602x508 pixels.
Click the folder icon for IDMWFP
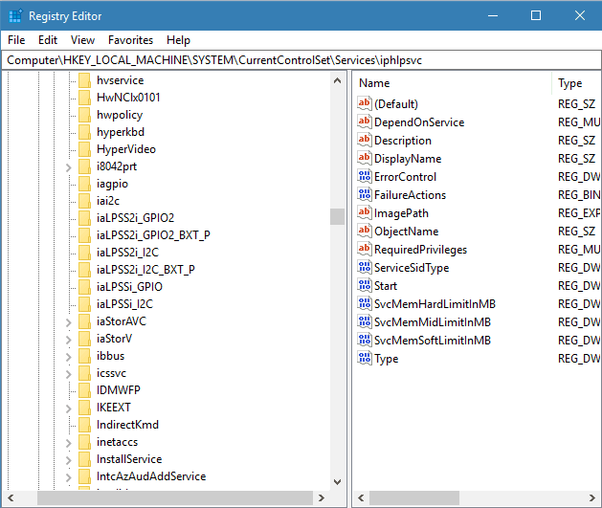coord(84,390)
